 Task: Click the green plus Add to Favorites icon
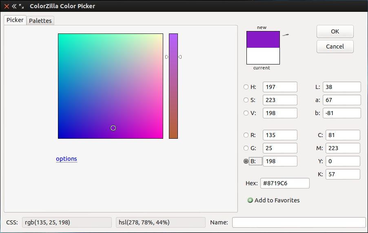tap(250, 200)
